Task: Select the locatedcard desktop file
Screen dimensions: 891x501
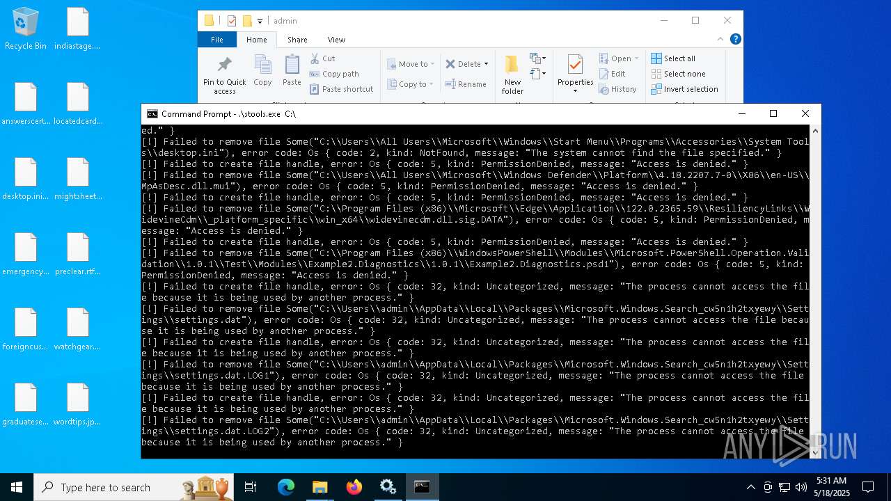Action: point(77,104)
